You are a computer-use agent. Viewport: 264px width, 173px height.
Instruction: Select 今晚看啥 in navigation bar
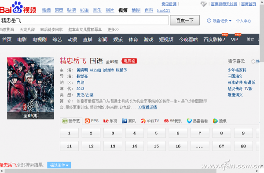click(x=188, y=40)
